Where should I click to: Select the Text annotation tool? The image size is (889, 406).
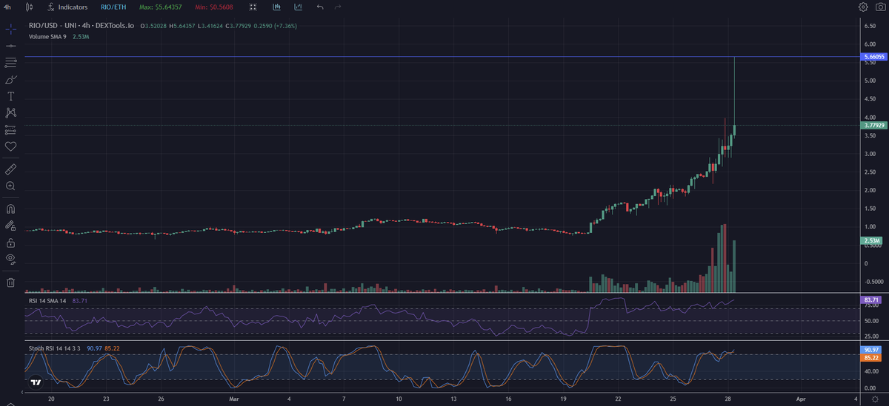(x=10, y=96)
